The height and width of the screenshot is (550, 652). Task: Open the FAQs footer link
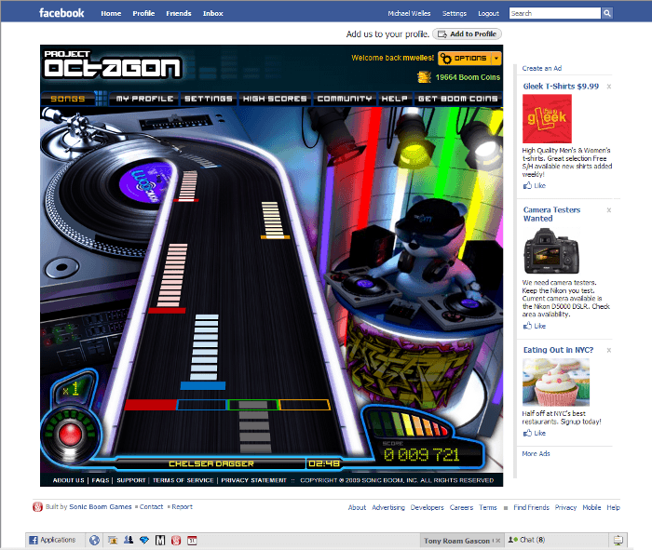(101, 480)
